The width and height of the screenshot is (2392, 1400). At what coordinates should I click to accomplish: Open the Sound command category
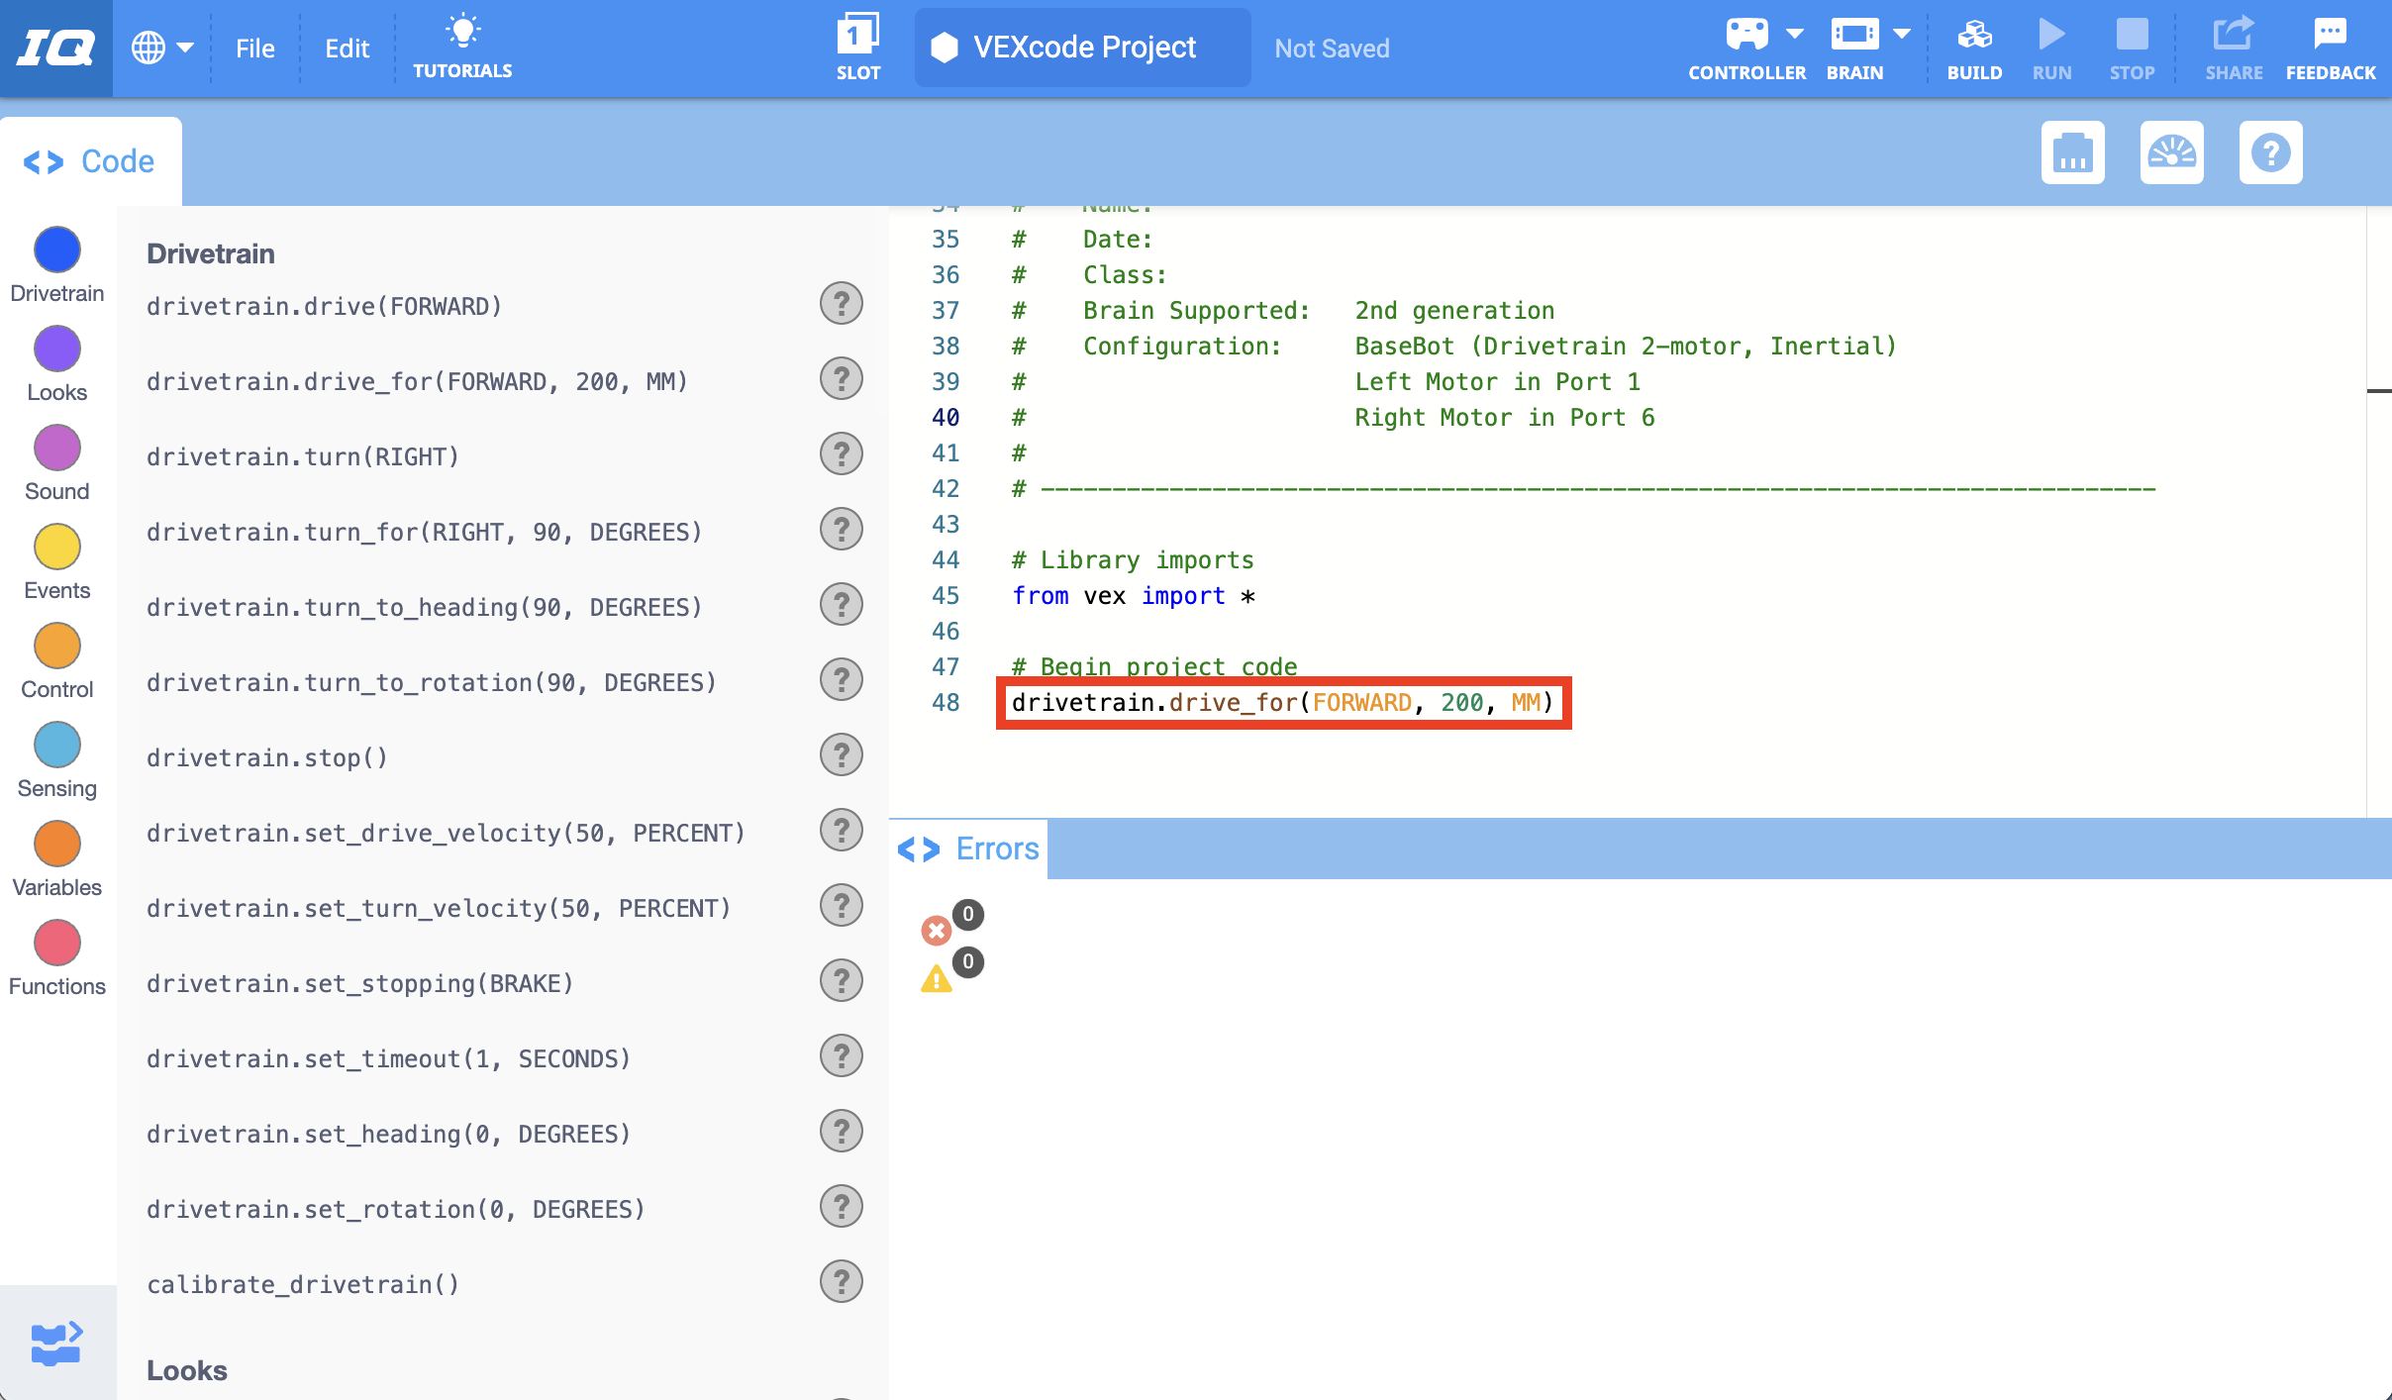tap(56, 448)
